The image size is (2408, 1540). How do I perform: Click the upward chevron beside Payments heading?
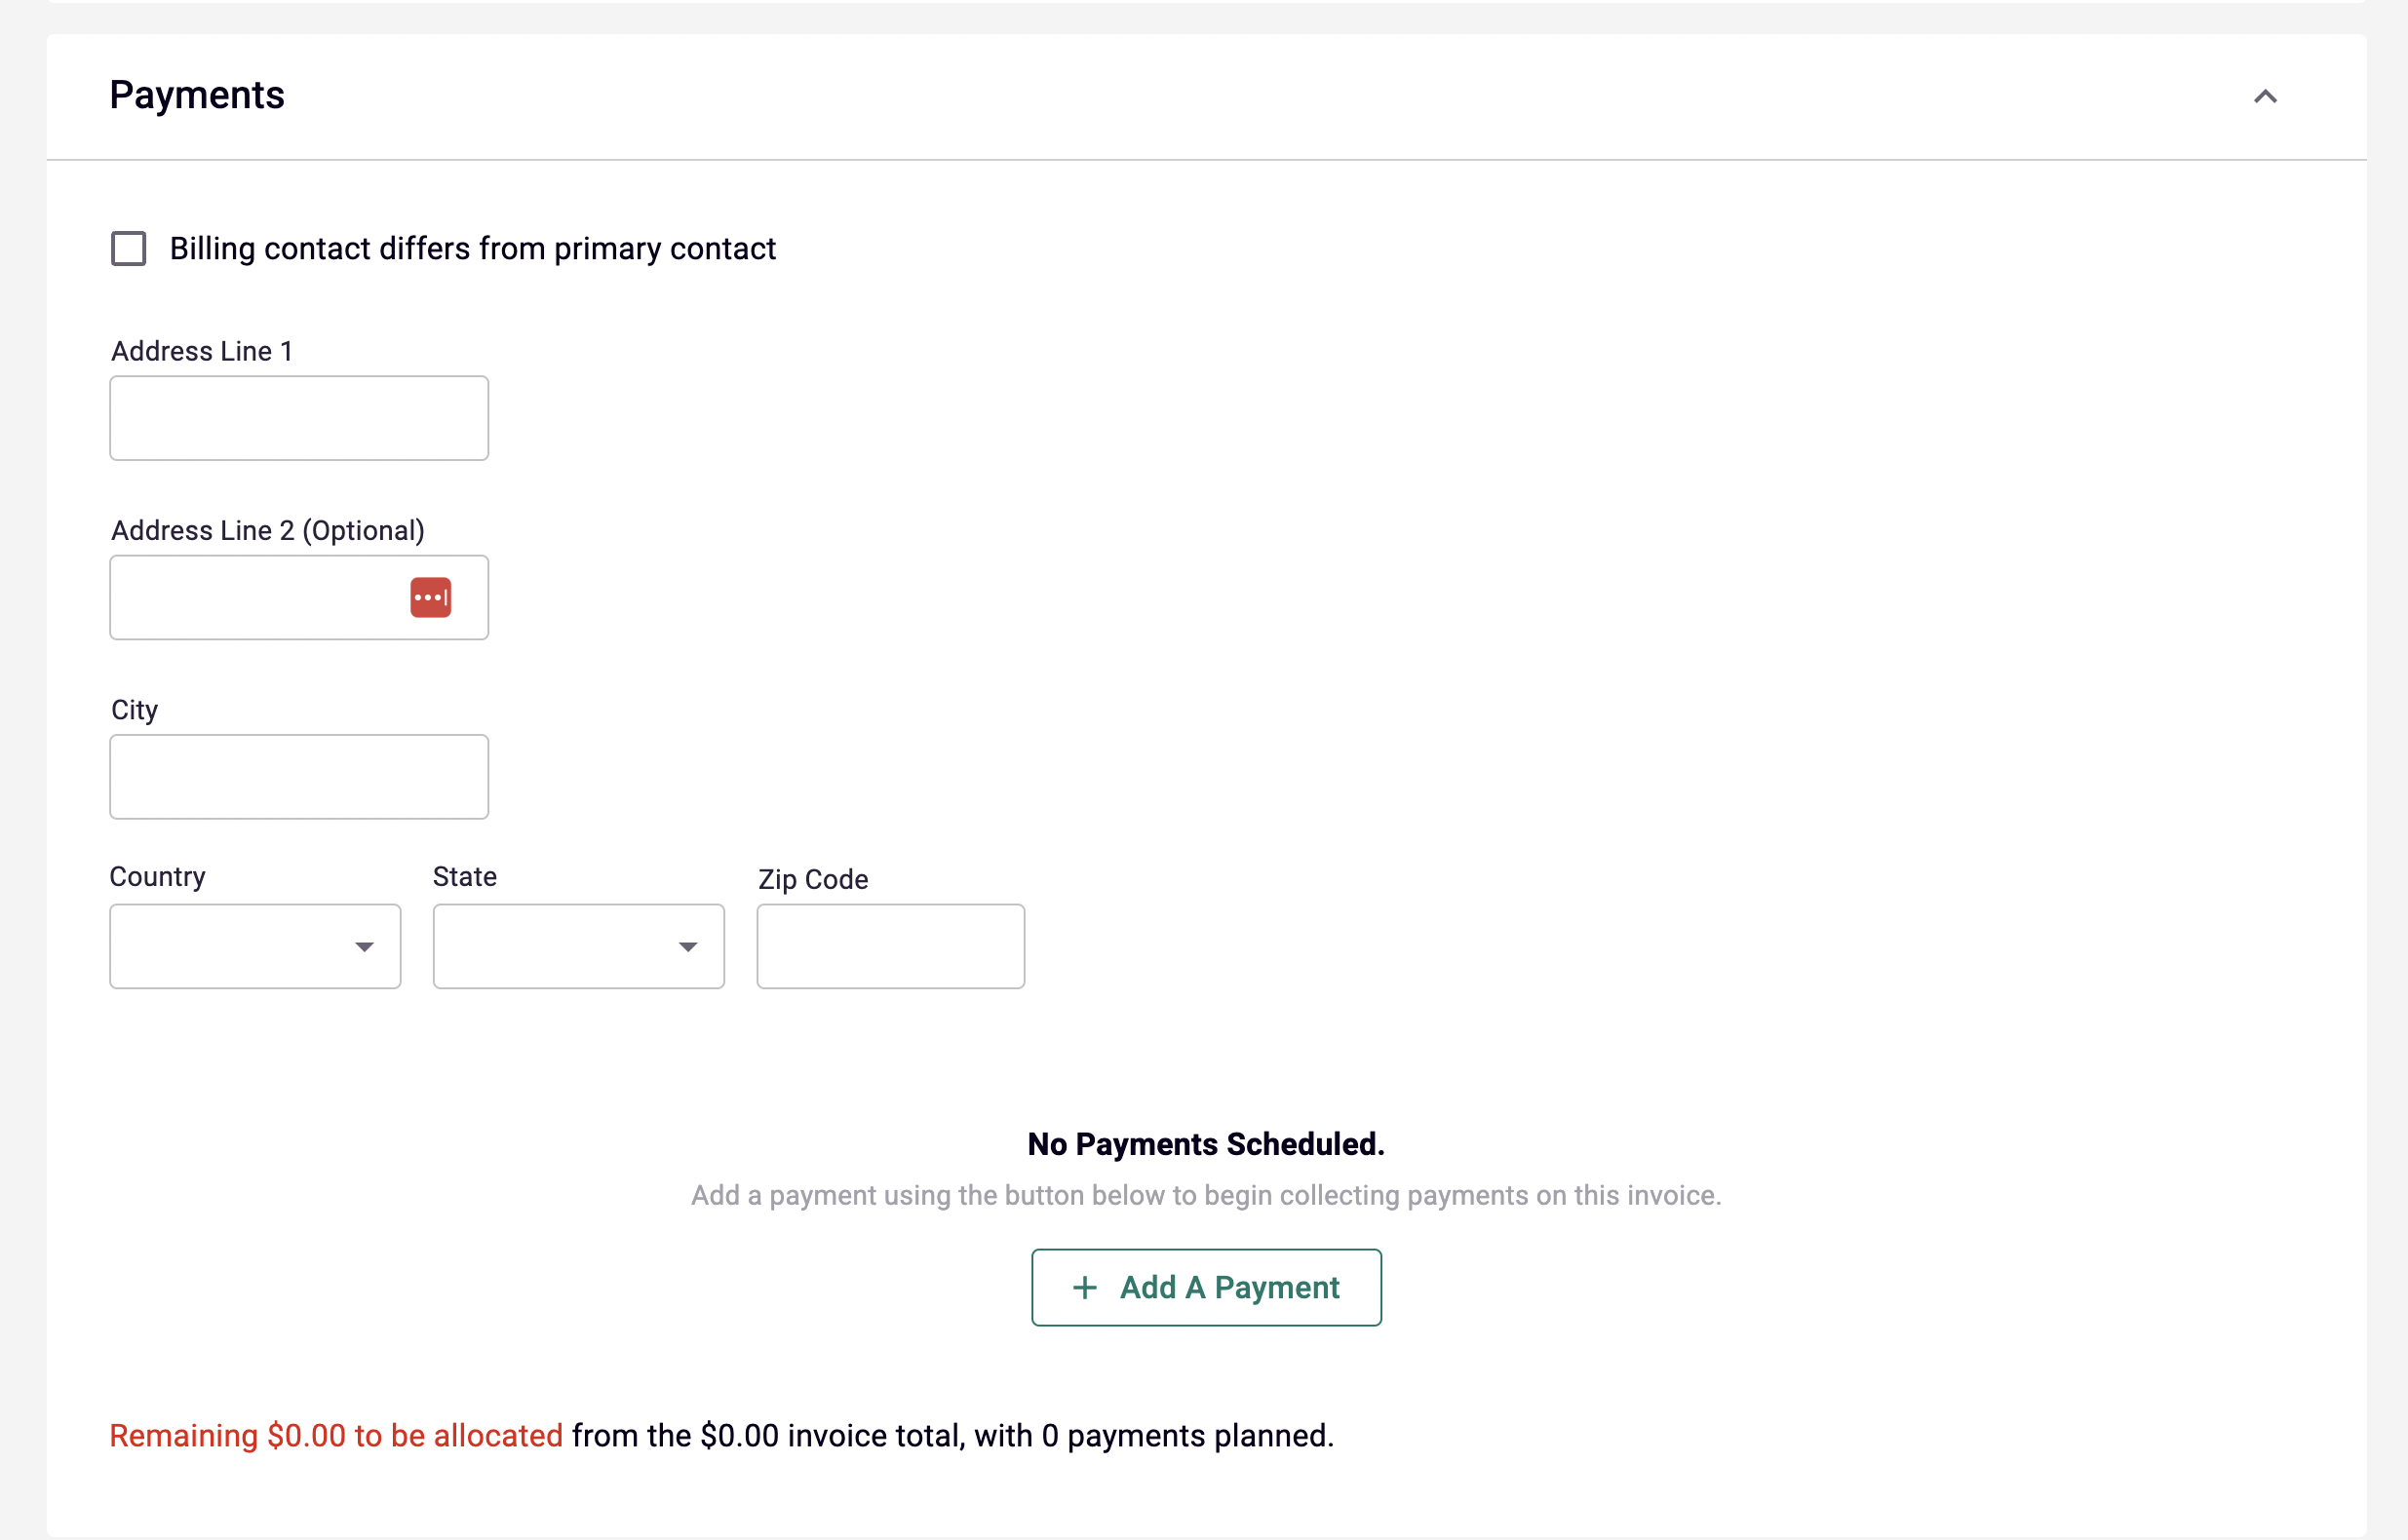[2266, 96]
